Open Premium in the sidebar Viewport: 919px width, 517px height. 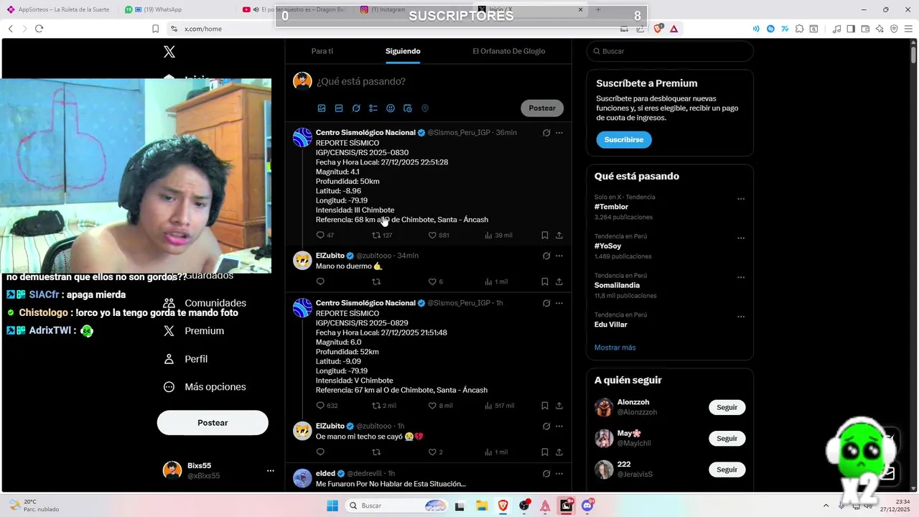(194, 331)
